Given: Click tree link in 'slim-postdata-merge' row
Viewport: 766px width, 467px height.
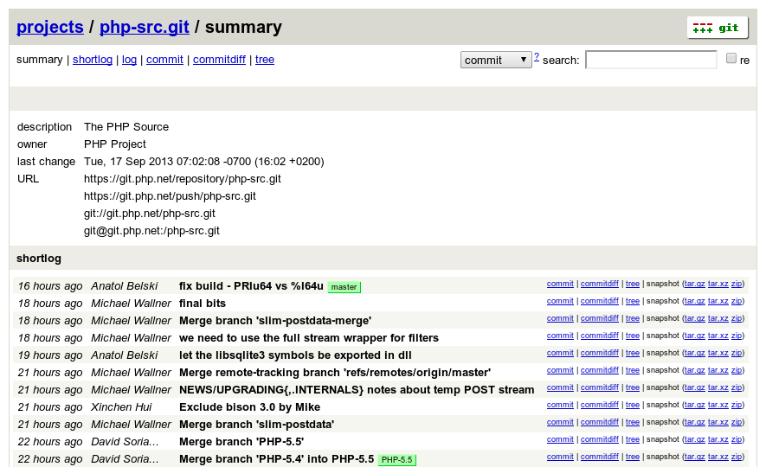Looking at the screenshot, I should tap(632, 318).
